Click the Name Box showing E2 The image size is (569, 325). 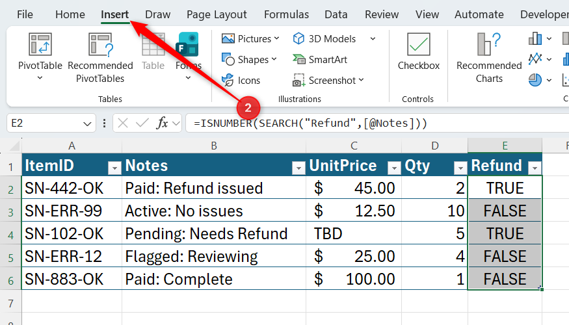pos(44,123)
